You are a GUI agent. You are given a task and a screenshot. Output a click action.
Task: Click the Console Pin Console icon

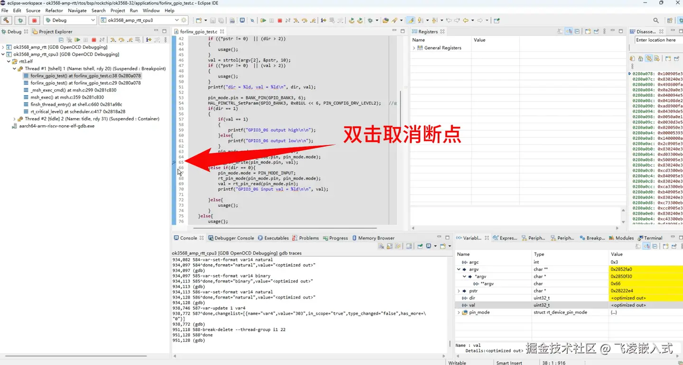(x=420, y=246)
